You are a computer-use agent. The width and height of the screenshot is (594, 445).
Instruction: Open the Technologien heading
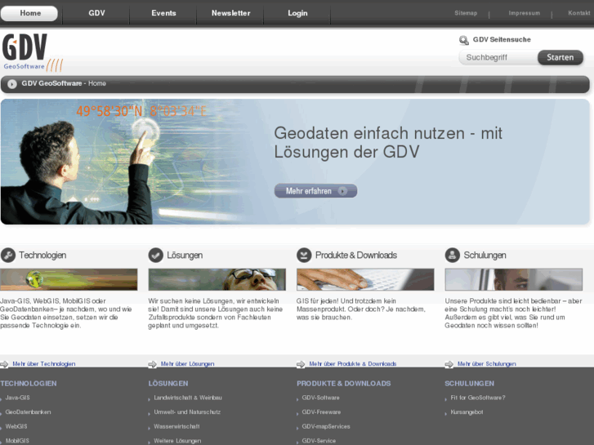click(x=42, y=256)
